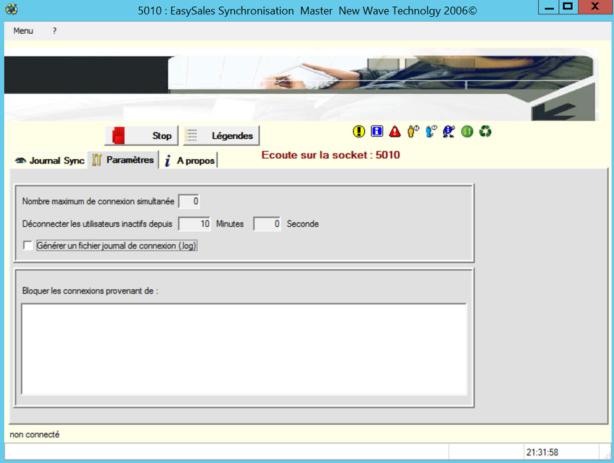Click the maximum simultaneous connections field

pos(189,201)
